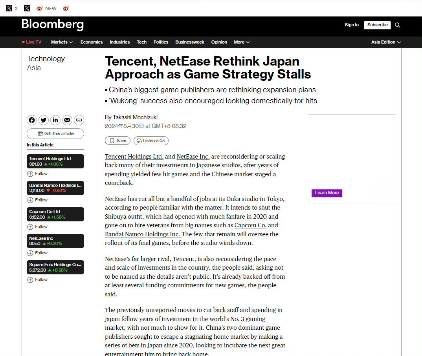The height and width of the screenshot is (356, 422).
Task: Open author Takashi Mochizuki's page
Action: tap(135, 117)
